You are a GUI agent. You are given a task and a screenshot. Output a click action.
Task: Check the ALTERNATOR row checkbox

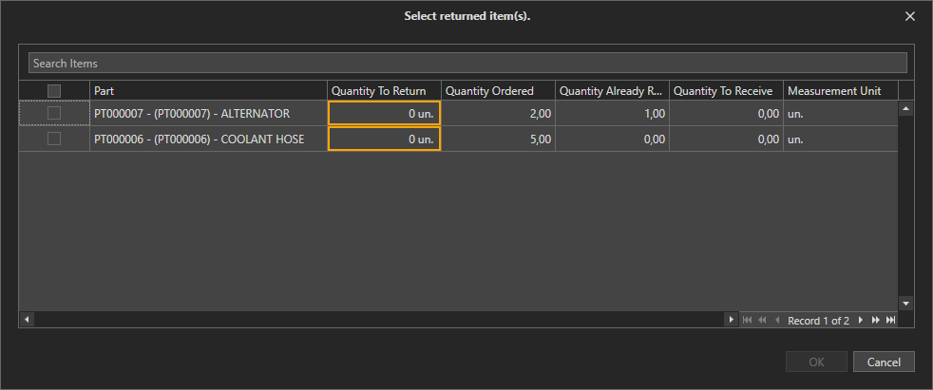[x=54, y=113]
